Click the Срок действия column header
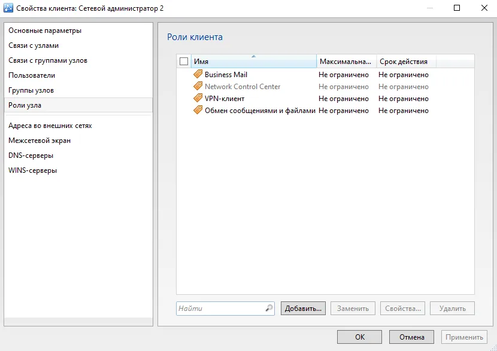The width and height of the screenshot is (497, 351). click(406, 62)
